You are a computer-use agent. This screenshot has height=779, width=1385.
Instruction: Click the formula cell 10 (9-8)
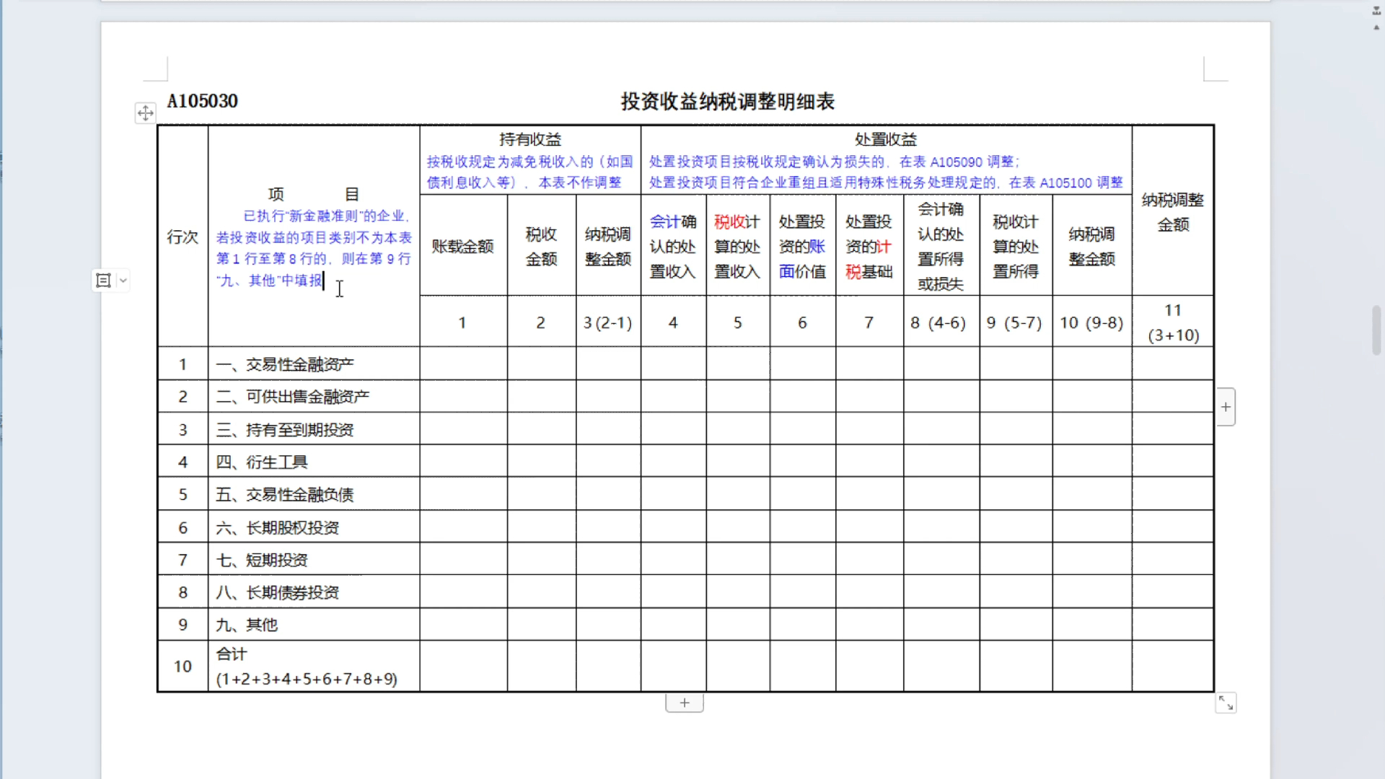tap(1091, 322)
